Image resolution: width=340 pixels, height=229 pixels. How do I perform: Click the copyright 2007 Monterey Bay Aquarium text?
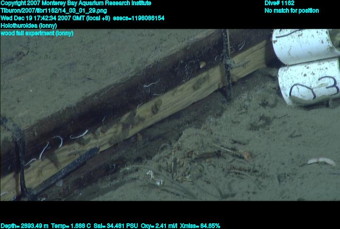pos(76,3)
